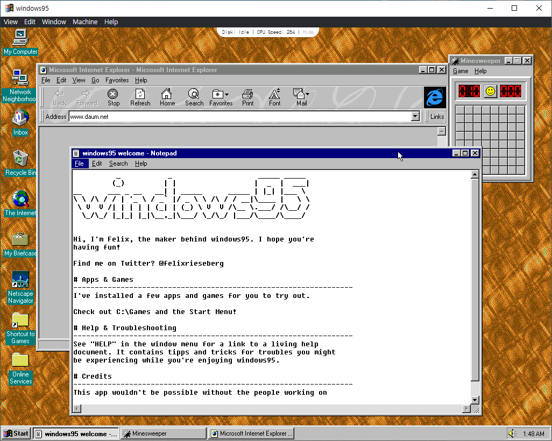Open My Computer desktop icon
The image size is (552, 441).
tap(20, 42)
